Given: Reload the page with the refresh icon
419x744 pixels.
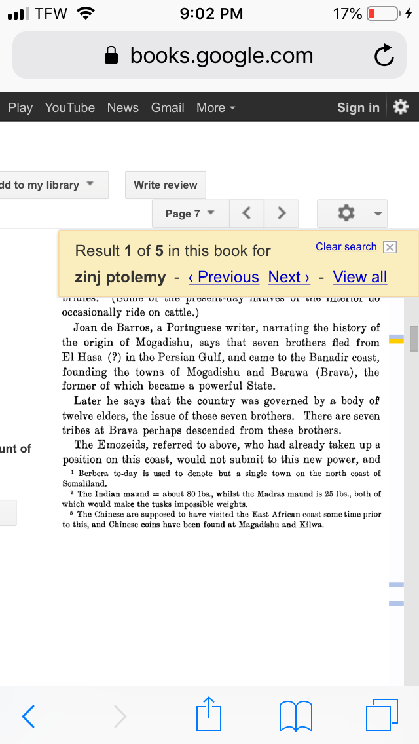Looking at the screenshot, I should pos(384,56).
